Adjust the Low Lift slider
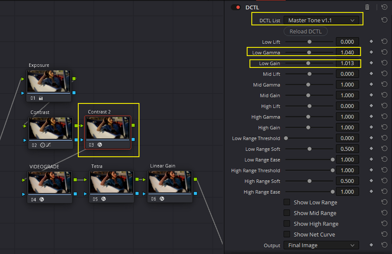 309,42
